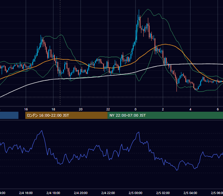Click the '22' hour label on chart axis

[108, 109]
